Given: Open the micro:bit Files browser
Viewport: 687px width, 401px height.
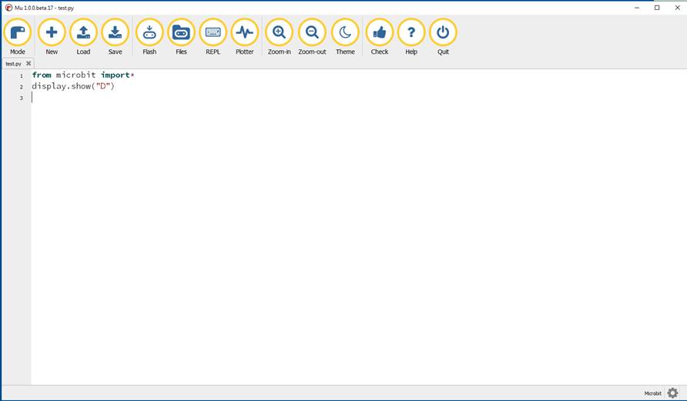Looking at the screenshot, I should pyautogui.click(x=181, y=37).
